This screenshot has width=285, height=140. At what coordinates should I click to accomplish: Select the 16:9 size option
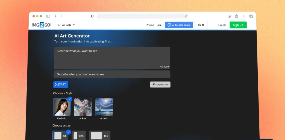(x=99, y=136)
